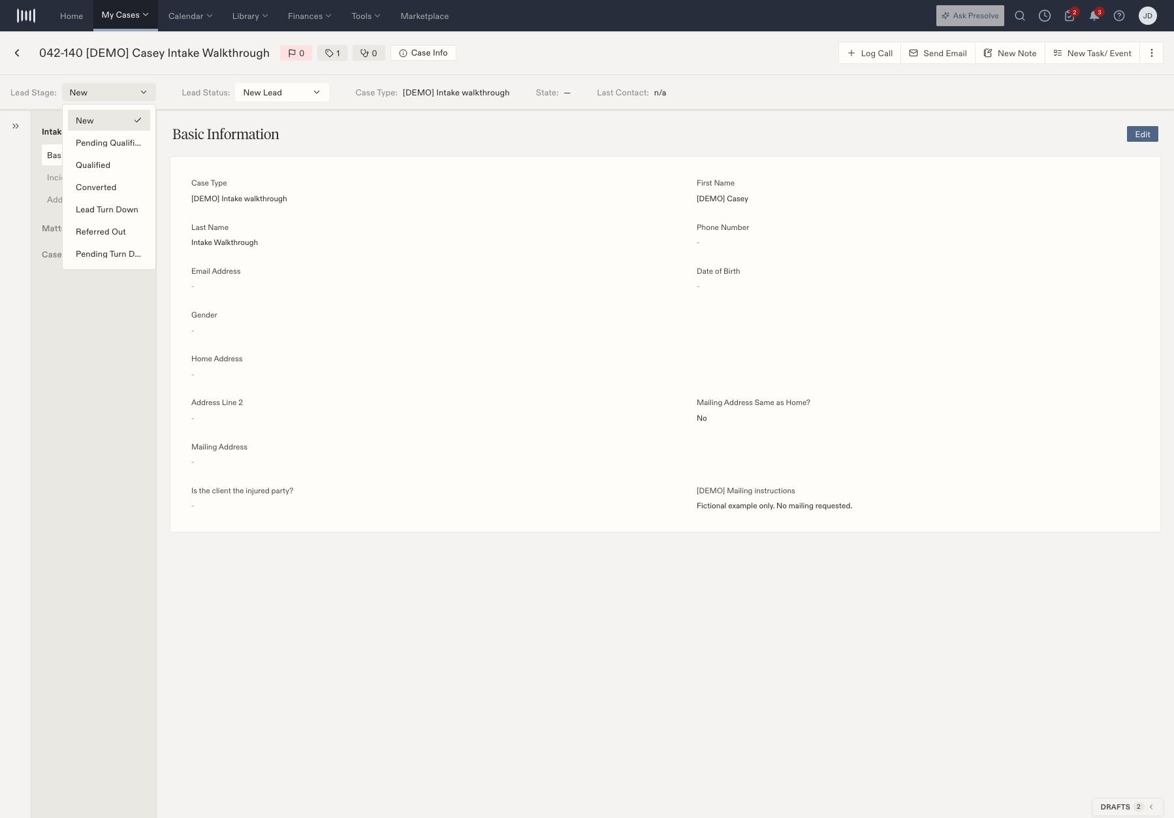Open the more actions vertical dots menu
Viewport: 1174px width, 818px height.
pos(1152,53)
